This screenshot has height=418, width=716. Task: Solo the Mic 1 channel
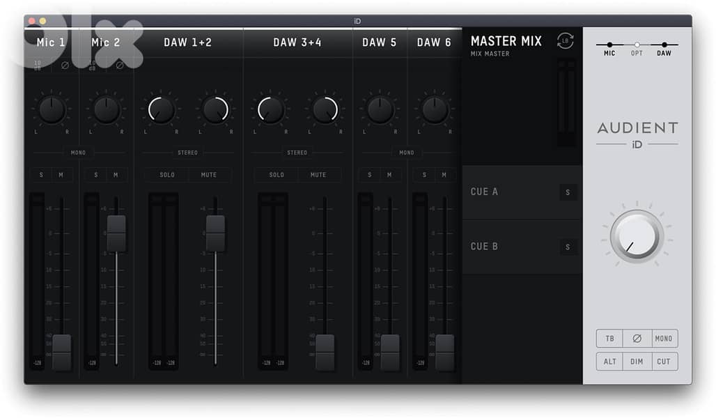pyautogui.click(x=41, y=175)
